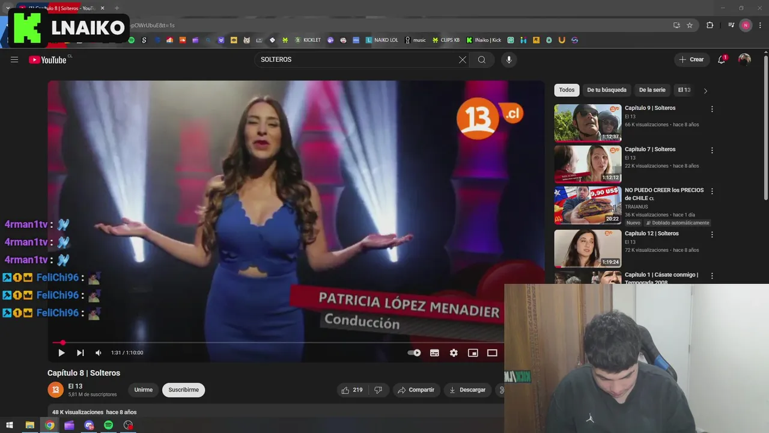The image size is (769, 433).
Task: Open NO PUEDO CREER los PRECIOS video title
Action: click(664, 194)
